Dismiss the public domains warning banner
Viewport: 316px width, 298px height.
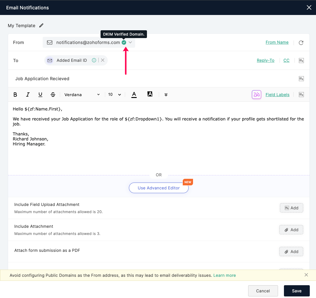click(x=306, y=275)
